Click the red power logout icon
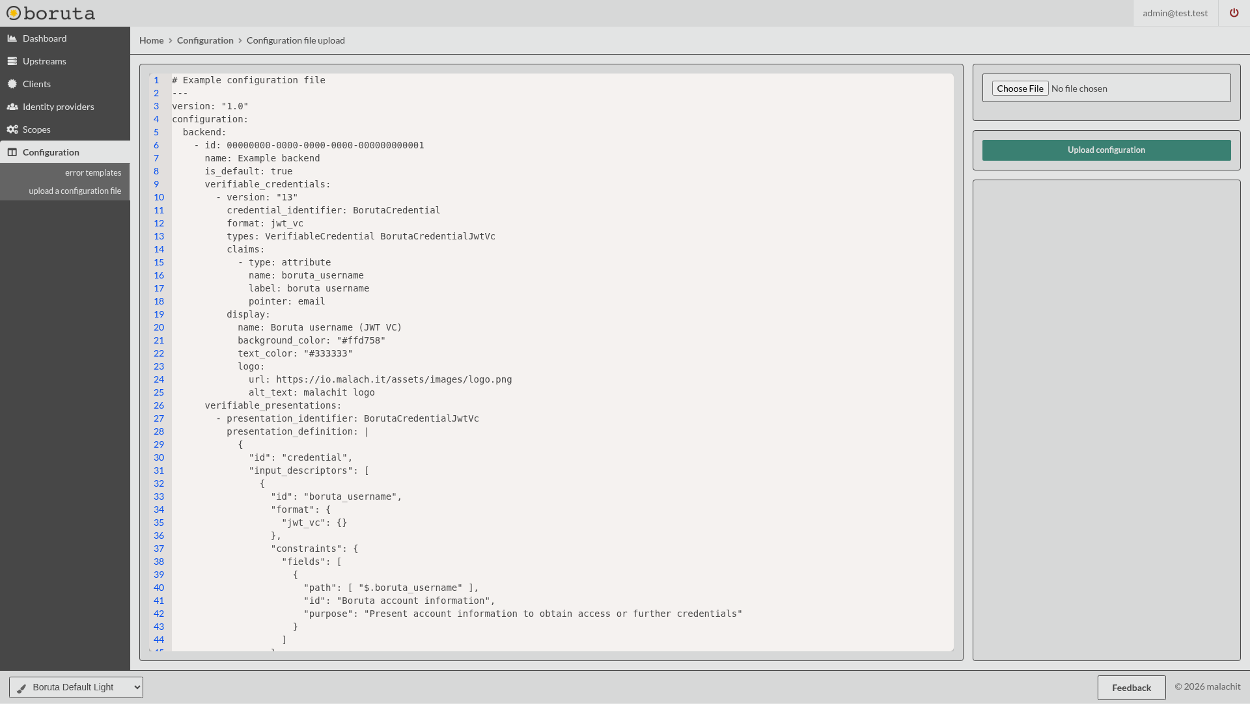Screen dimensions: 1250x704 click(1234, 13)
